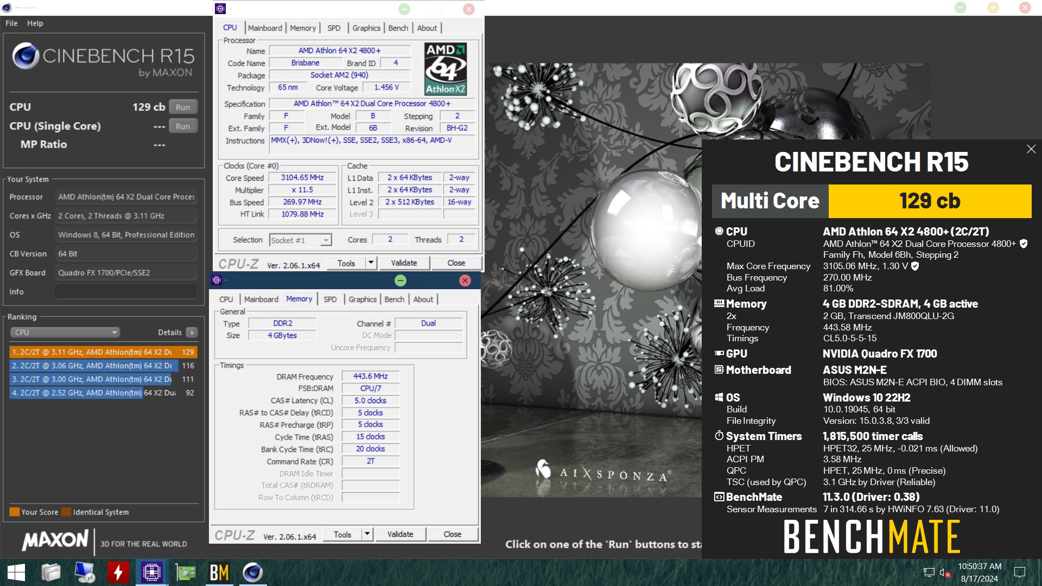Click Validate in the lower CPU-Z window

[x=401, y=534]
